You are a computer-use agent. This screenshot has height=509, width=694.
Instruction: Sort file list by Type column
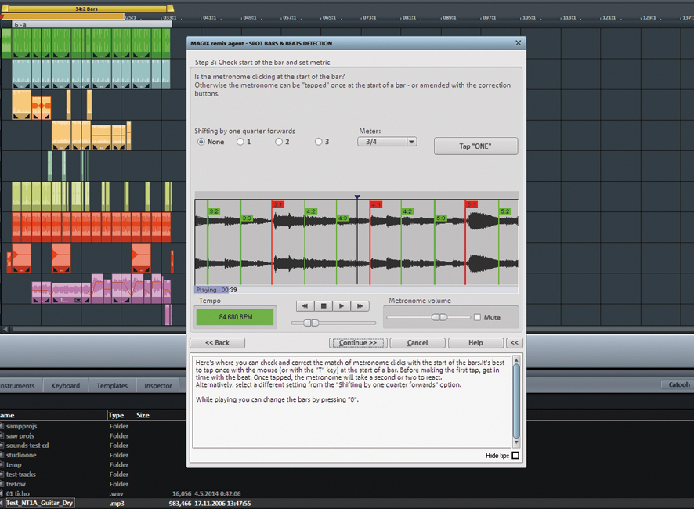[x=116, y=415]
